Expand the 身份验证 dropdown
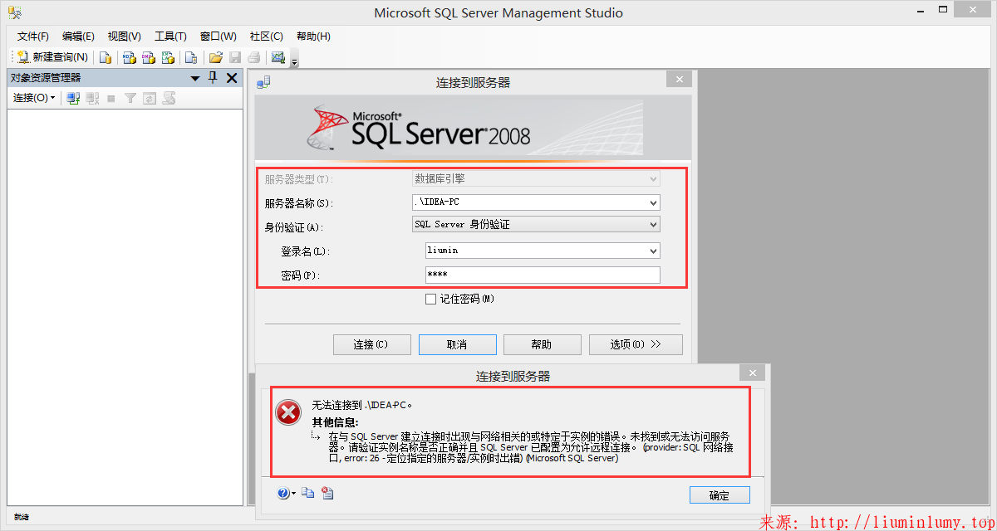Screen dimensions: 997x531 click(x=653, y=224)
